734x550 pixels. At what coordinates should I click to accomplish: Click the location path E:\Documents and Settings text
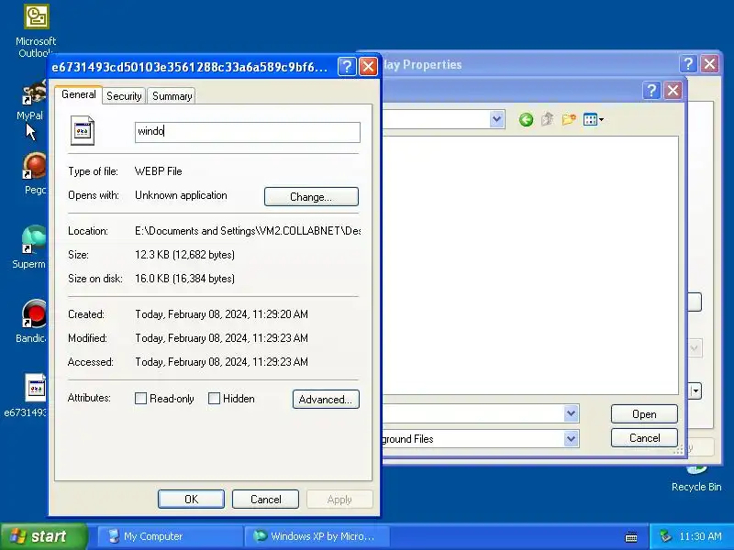248,231
